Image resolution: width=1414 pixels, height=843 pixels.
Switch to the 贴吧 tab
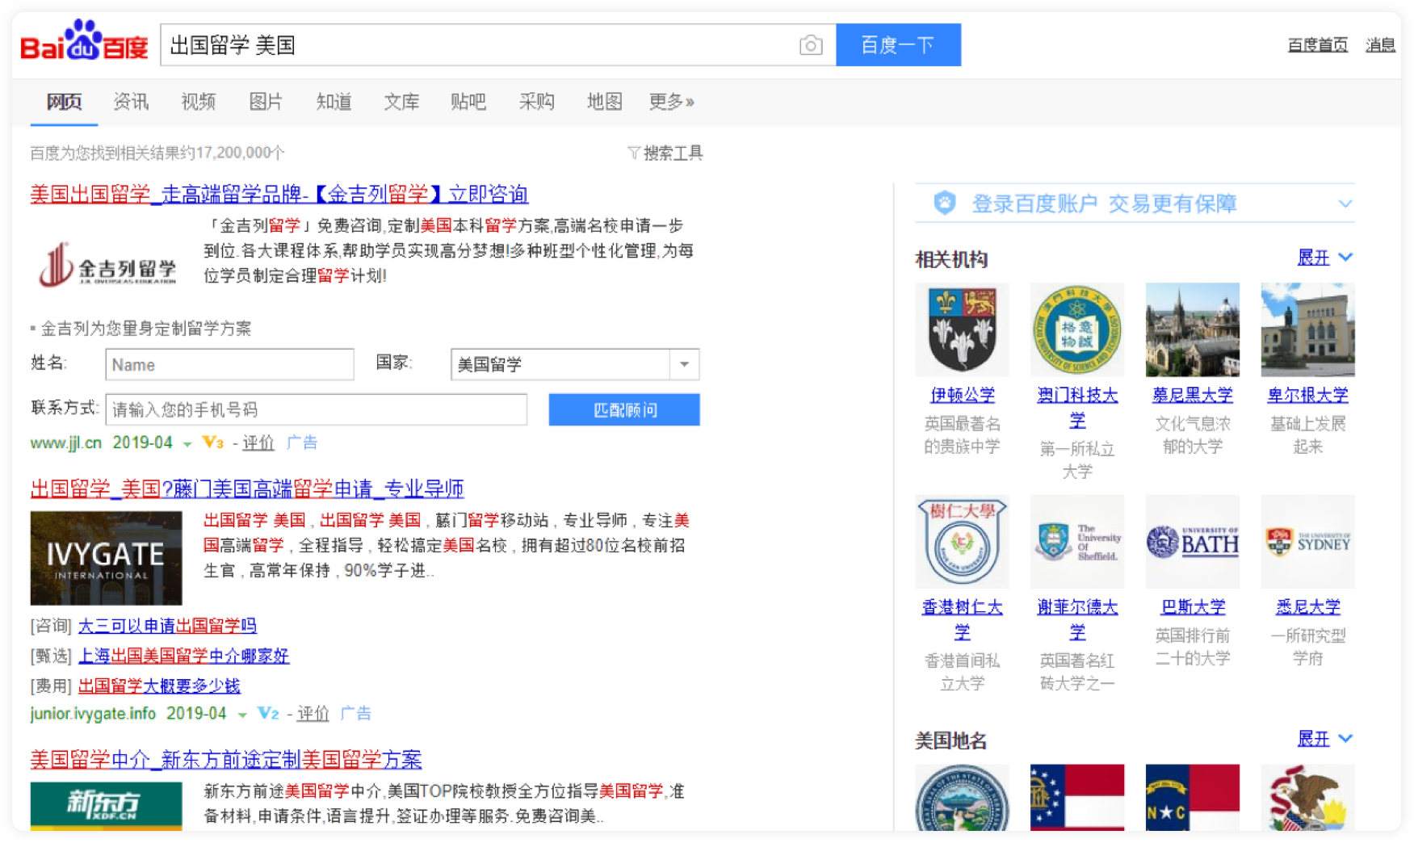click(468, 102)
